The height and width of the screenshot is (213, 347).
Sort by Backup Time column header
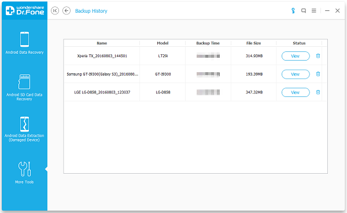tap(208, 43)
